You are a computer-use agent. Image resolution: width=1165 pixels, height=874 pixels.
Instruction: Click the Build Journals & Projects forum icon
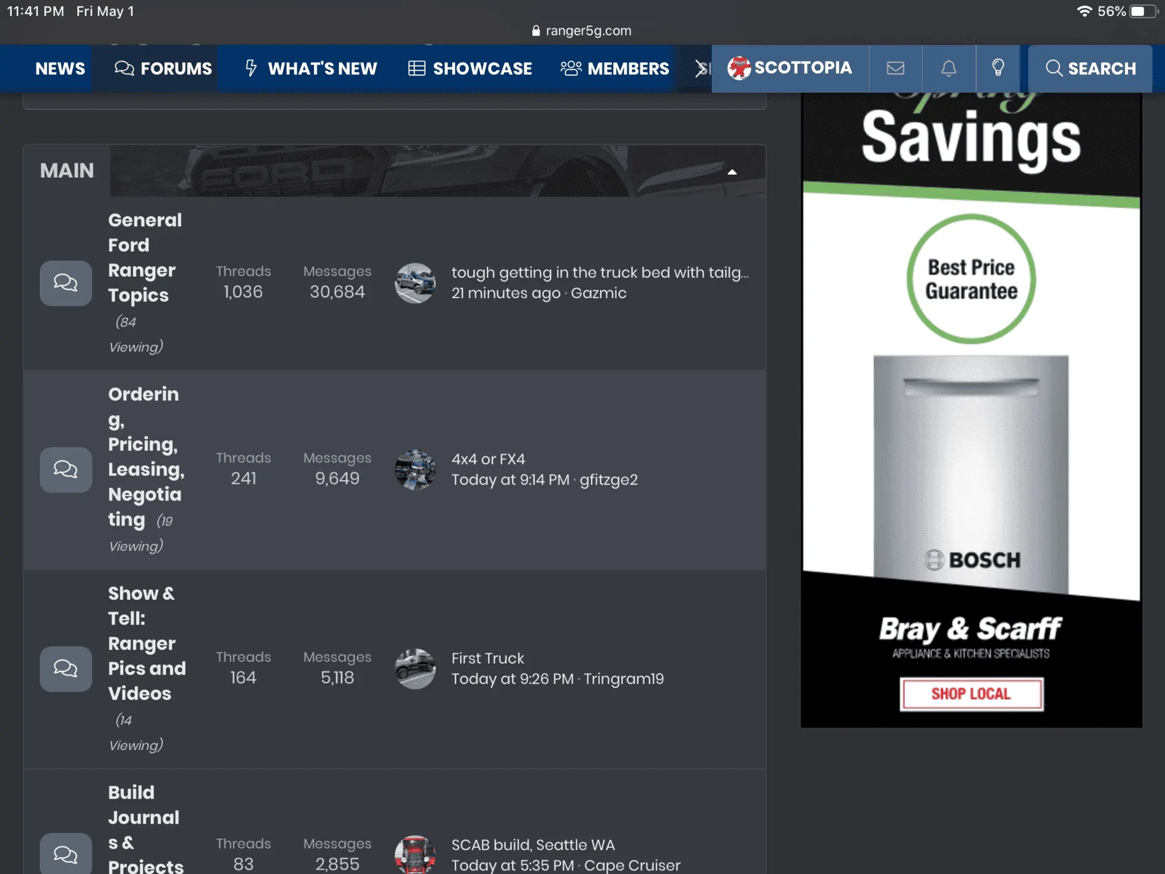[x=66, y=854]
